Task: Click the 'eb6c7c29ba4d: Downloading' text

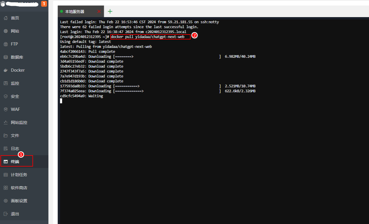Action: (85, 57)
